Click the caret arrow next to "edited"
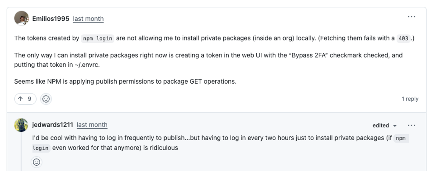 (x=395, y=126)
